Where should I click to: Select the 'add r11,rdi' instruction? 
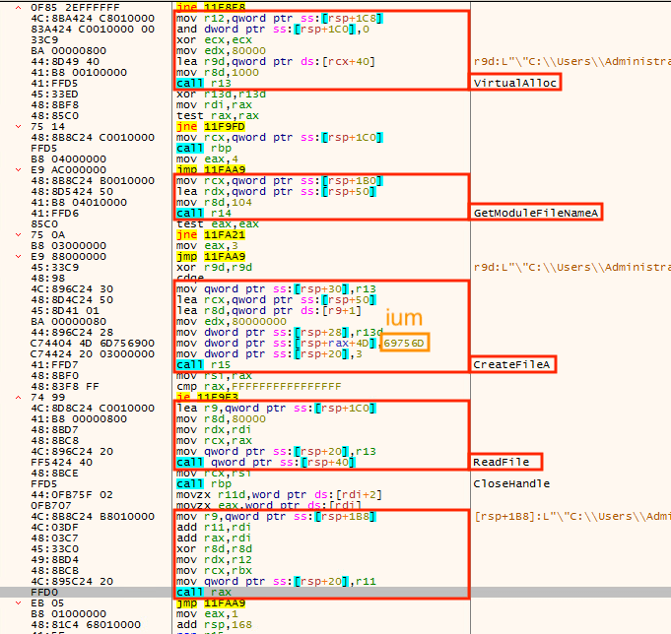click(214, 527)
